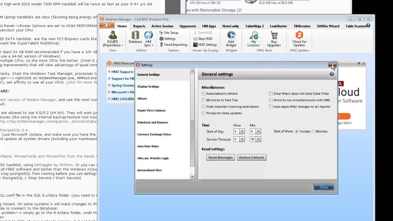Open Hands View Columns settings
This screenshot has width=393, height=221.
click(x=151, y=110)
